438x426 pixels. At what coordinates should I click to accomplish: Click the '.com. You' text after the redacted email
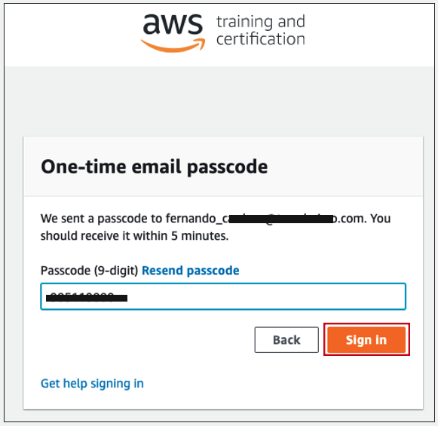point(363,219)
